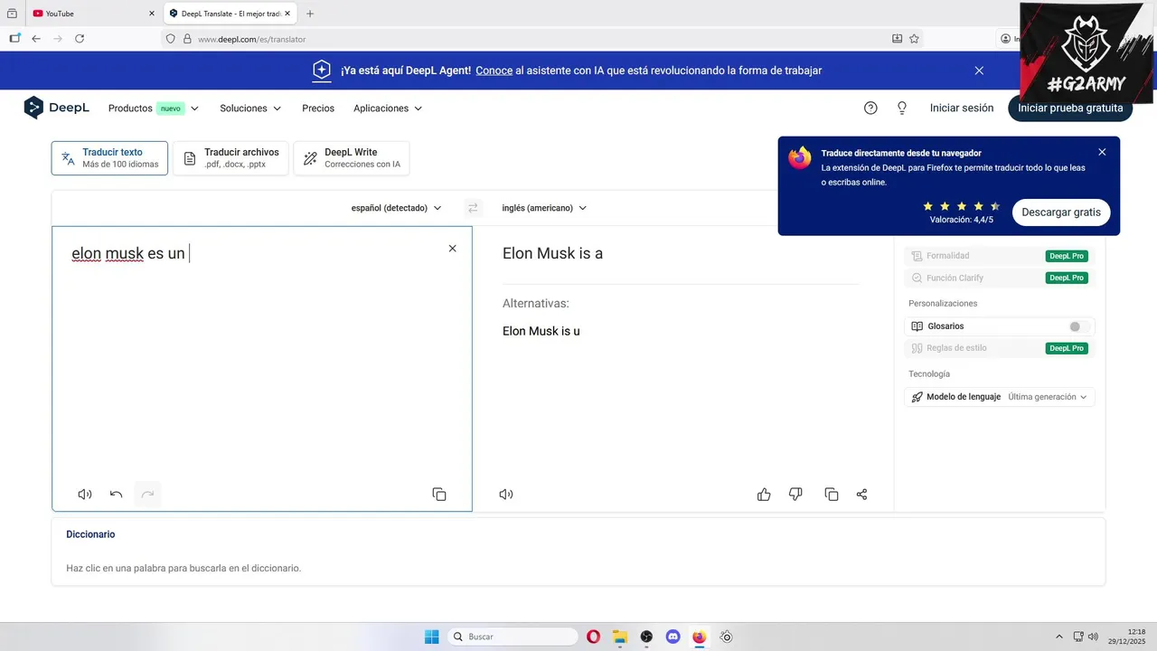Expand the Productos menu
The image size is (1157, 651).
click(x=154, y=108)
